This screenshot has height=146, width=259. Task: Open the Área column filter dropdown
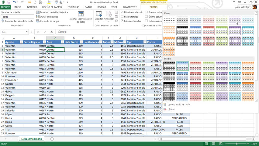click(x=62, y=42)
